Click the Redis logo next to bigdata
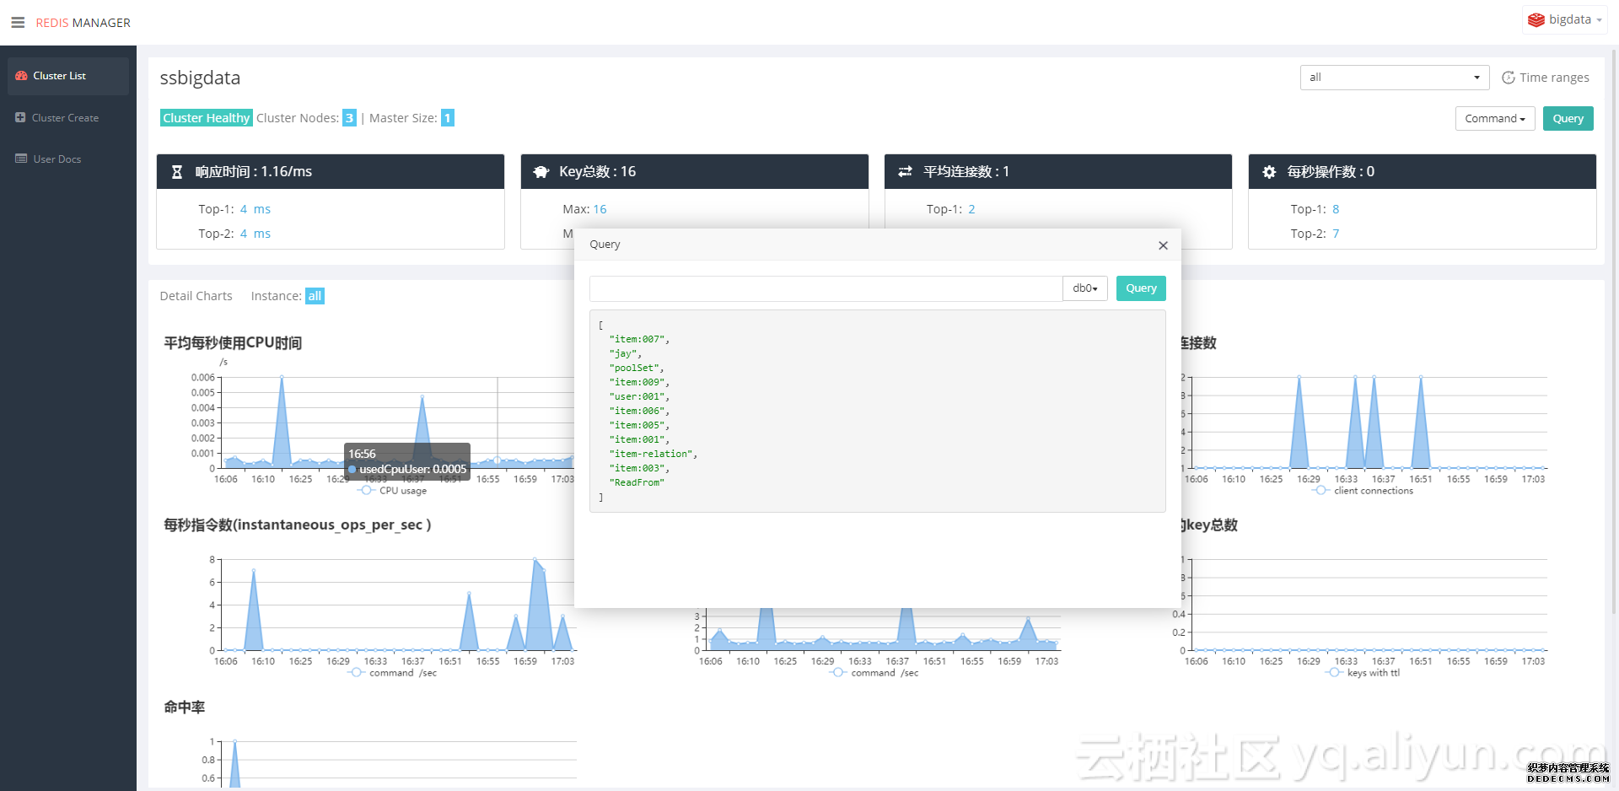The width and height of the screenshot is (1619, 791). pyautogui.click(x=1536, y=20)
